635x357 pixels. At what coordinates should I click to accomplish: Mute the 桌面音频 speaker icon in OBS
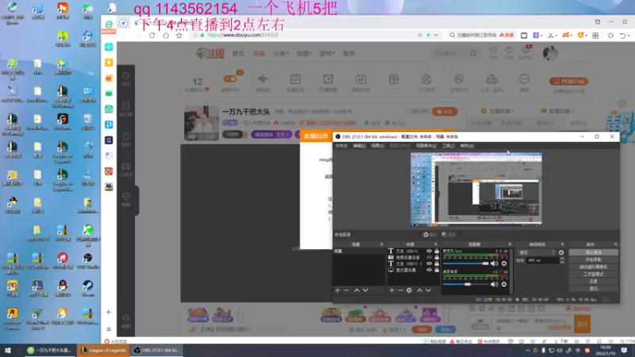(x=494, y=285)
